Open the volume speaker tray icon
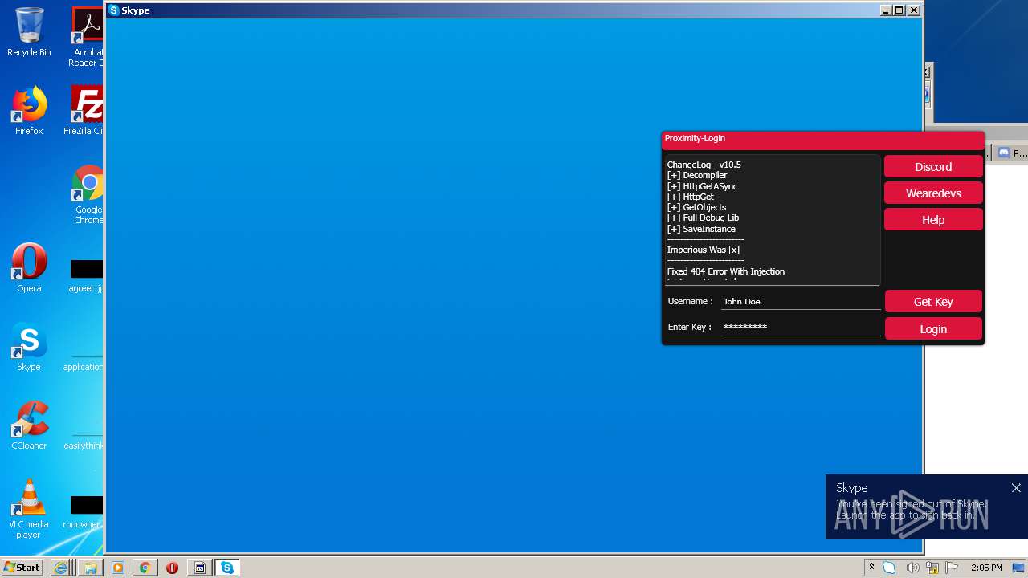Image resolution: width=1028 pixels, height=578 pixels. point(912,568)
